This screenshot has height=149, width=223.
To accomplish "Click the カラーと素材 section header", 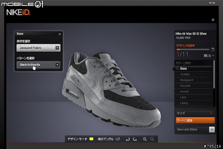I will (183, 63).
